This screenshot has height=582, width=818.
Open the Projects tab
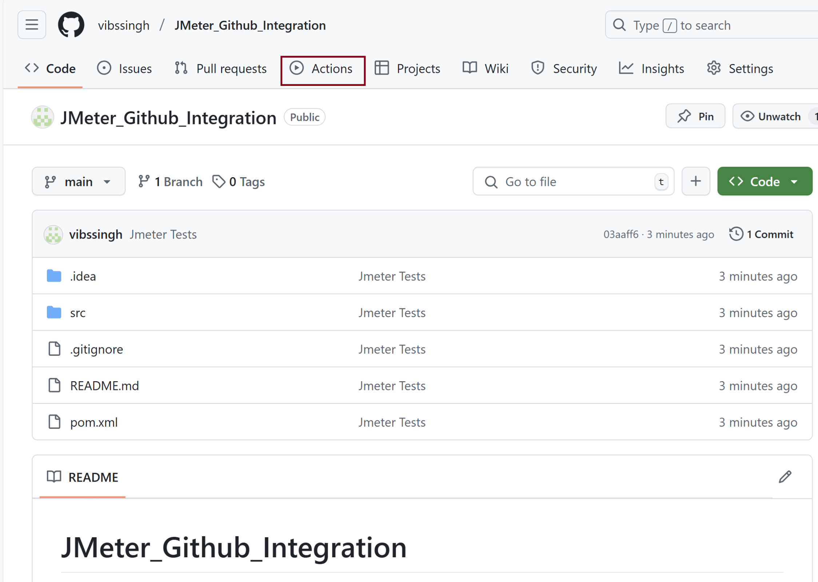(x=407, y=68)
